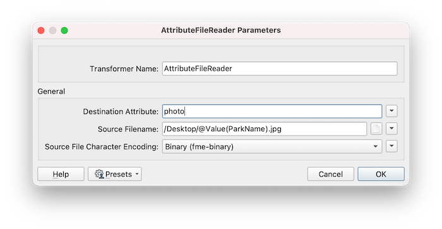442x229 pixels.
Task: Click into the Transformer Name text field
Action: [x=280, y=68]
